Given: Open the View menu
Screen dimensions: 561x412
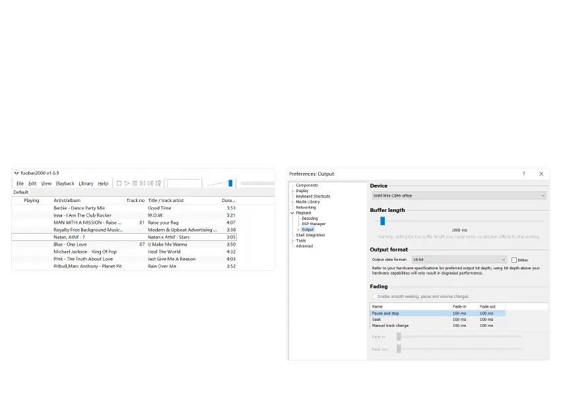Looking at the screenshot, I should pos(46,184).
